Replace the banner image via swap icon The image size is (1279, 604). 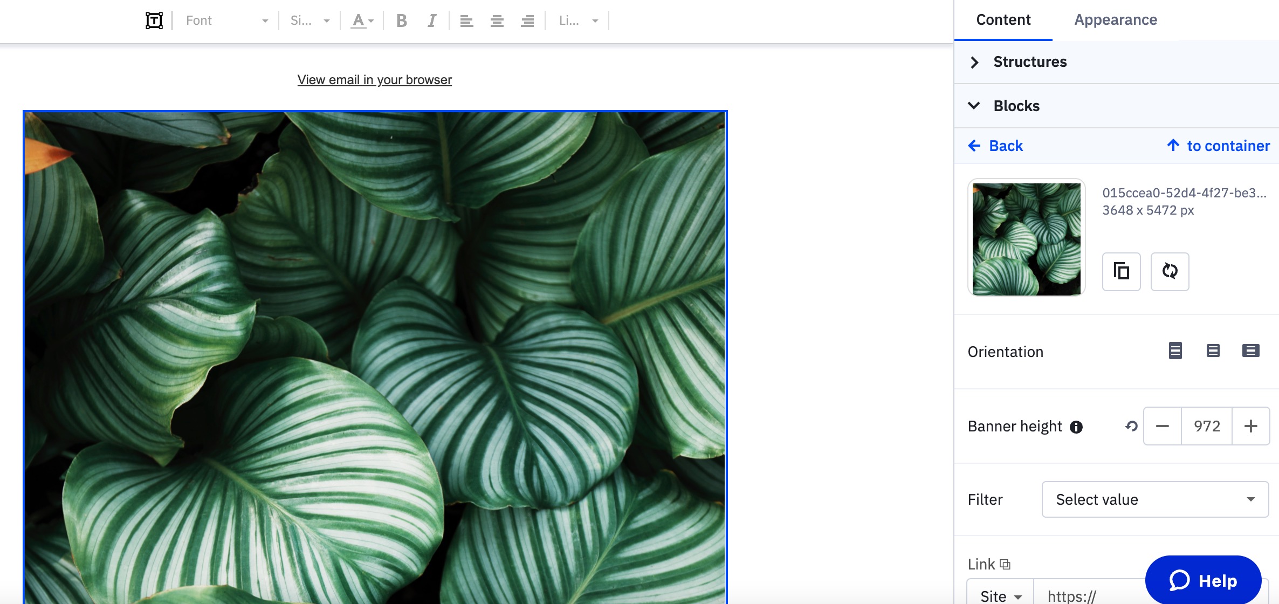(x=1170, y=272)
